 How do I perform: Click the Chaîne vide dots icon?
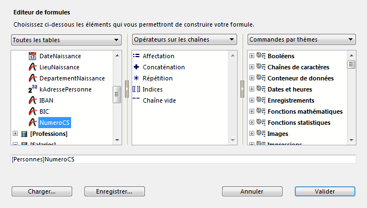click(x=136, y=99)
